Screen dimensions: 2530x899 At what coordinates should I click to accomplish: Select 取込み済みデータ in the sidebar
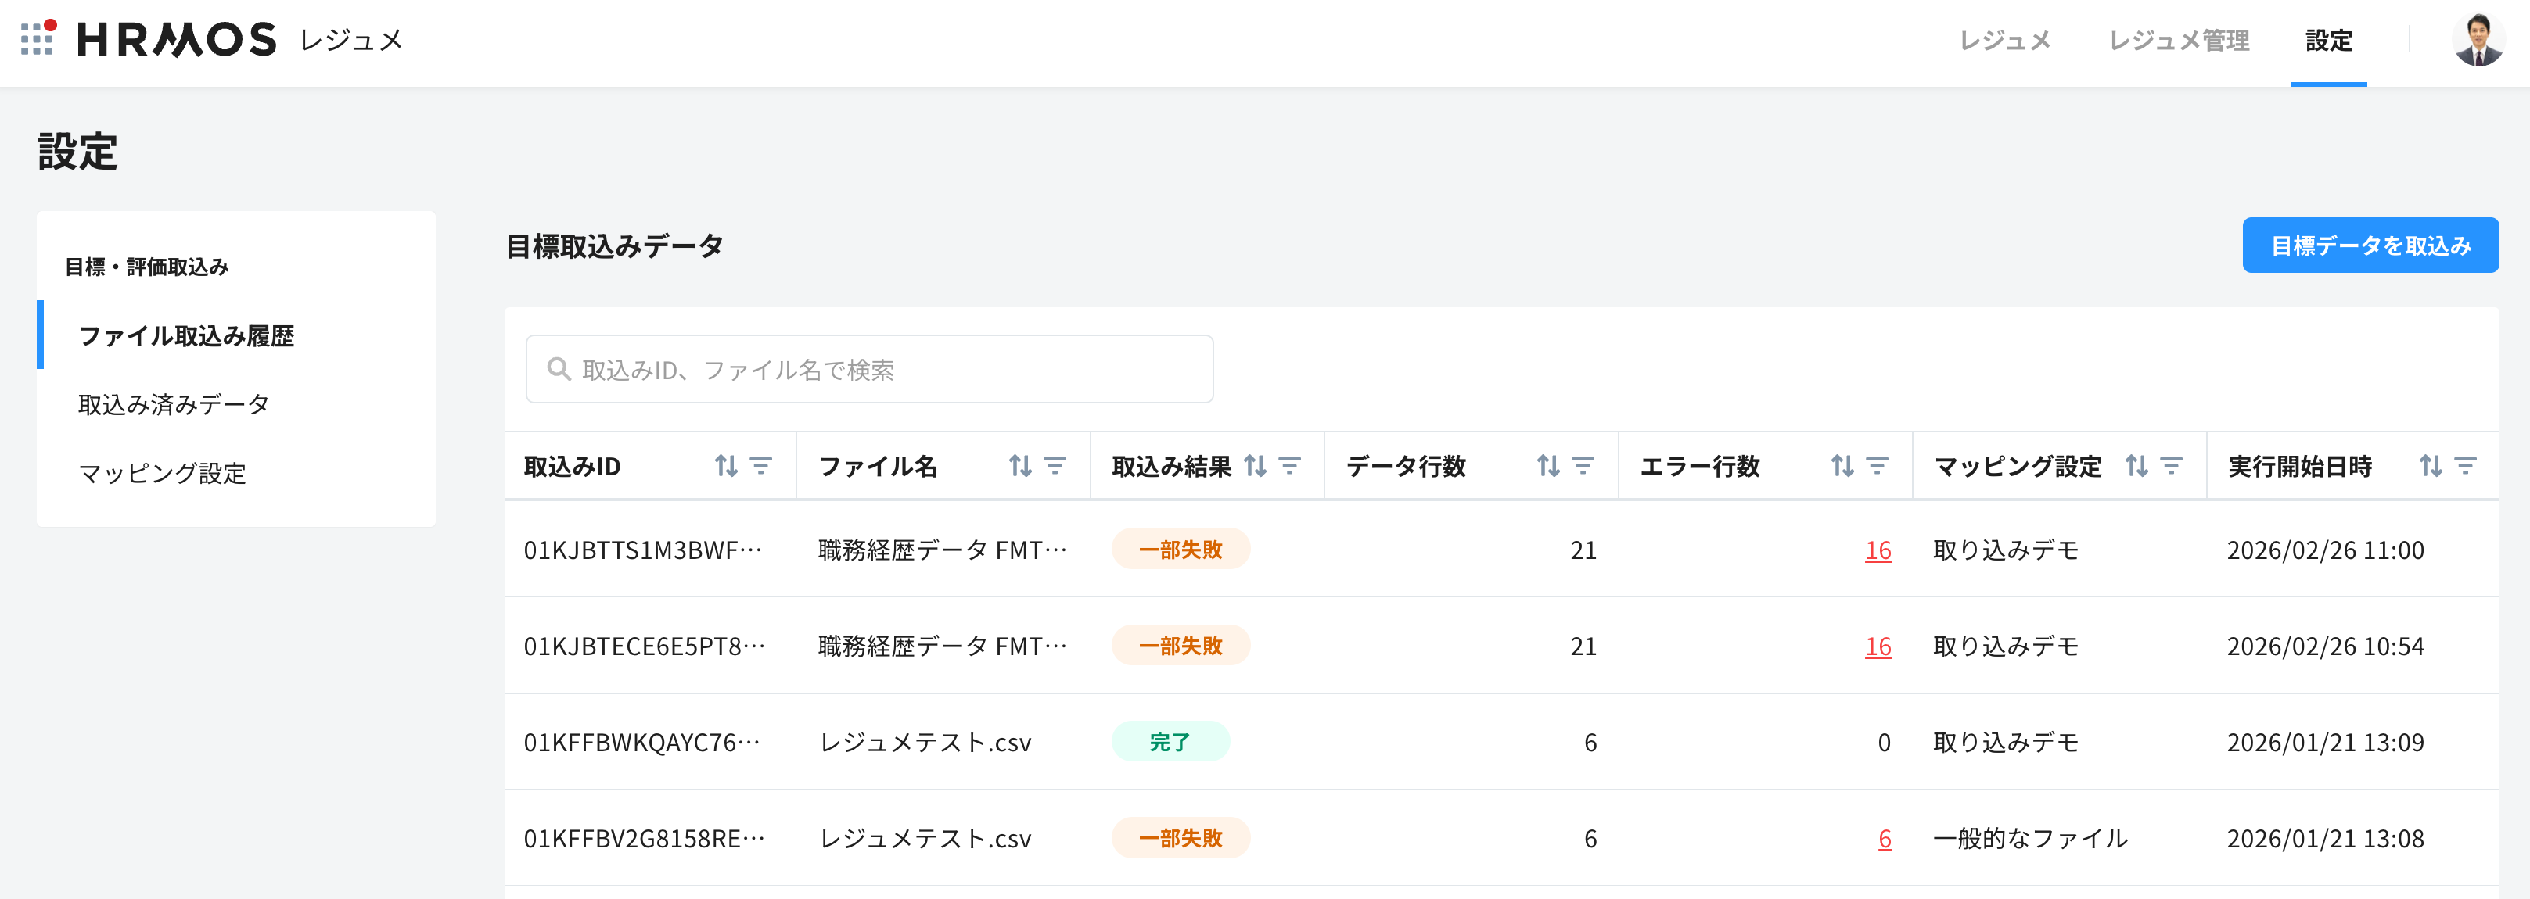coord(174,404)
